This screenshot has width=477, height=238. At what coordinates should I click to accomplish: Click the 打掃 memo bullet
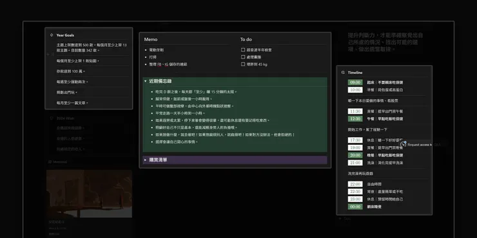point(152,57)
